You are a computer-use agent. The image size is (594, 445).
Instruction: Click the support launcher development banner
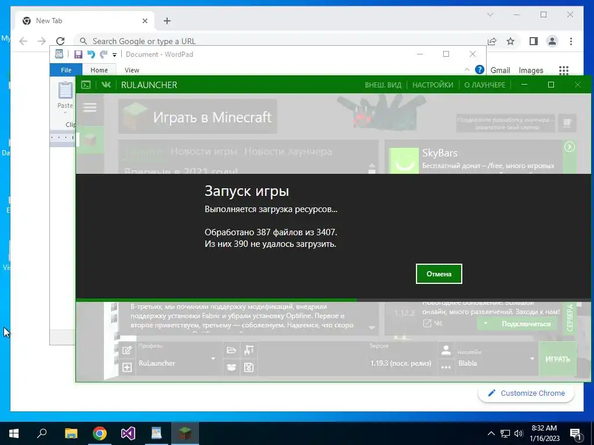pos(506,123)
